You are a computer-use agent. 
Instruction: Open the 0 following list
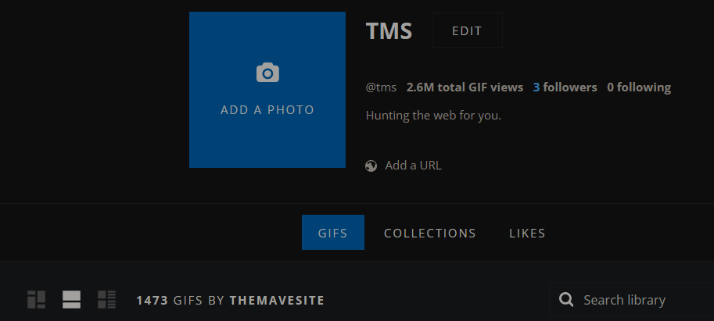point(638,87)
